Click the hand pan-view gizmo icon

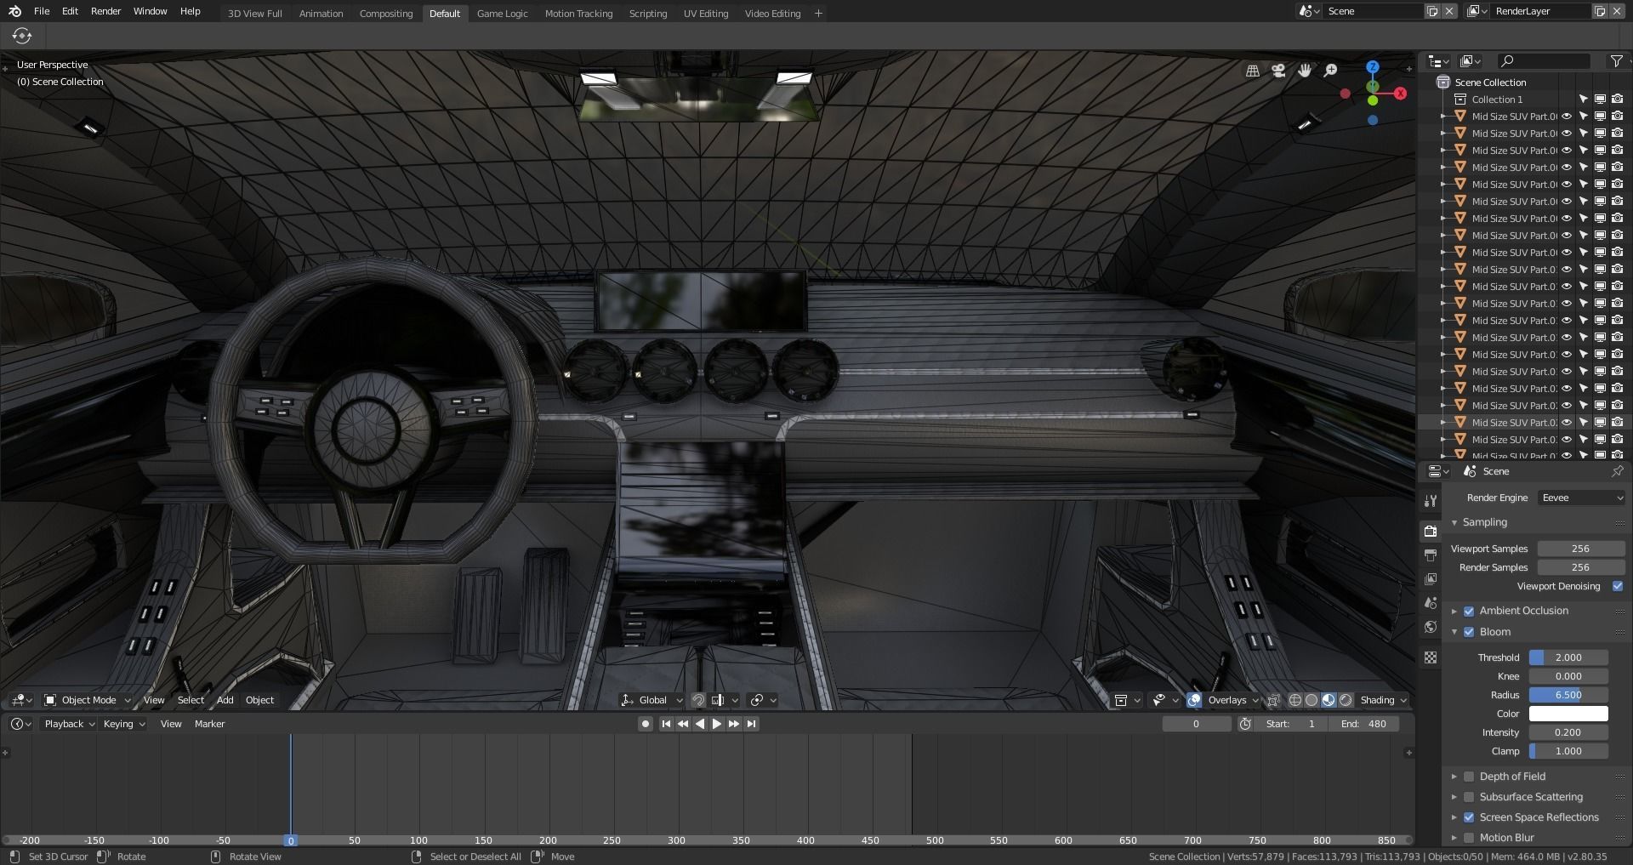pyautogui.click(x=1305, y=71)
